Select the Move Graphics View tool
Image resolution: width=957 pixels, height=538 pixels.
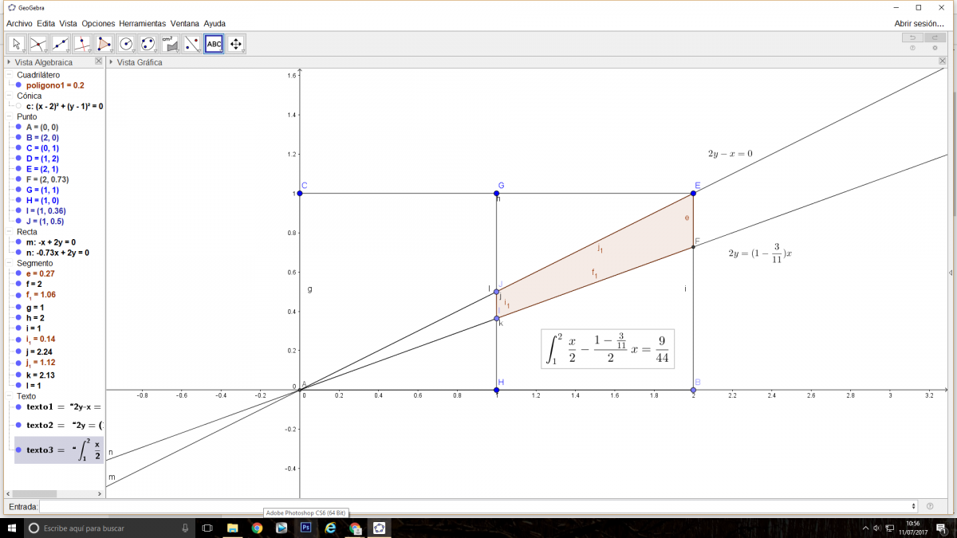235,44
